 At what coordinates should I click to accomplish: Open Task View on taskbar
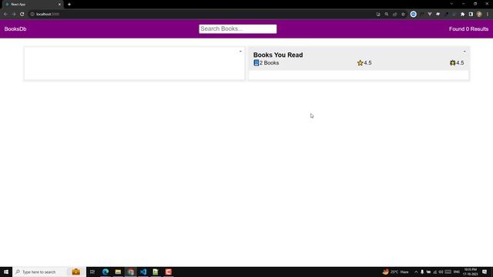[x=92, y=272]
